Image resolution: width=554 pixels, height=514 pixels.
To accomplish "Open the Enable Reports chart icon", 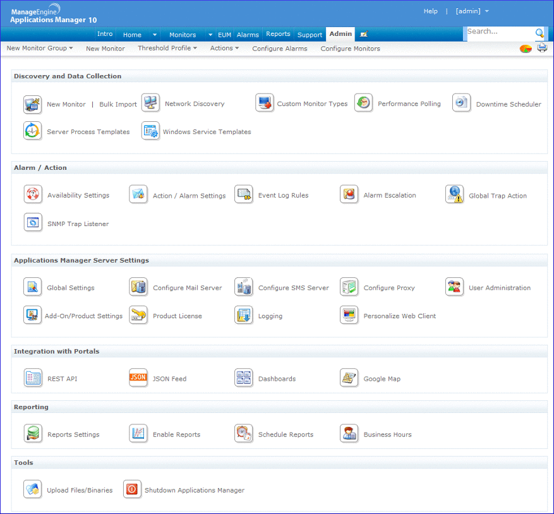I will coord(138,434).
